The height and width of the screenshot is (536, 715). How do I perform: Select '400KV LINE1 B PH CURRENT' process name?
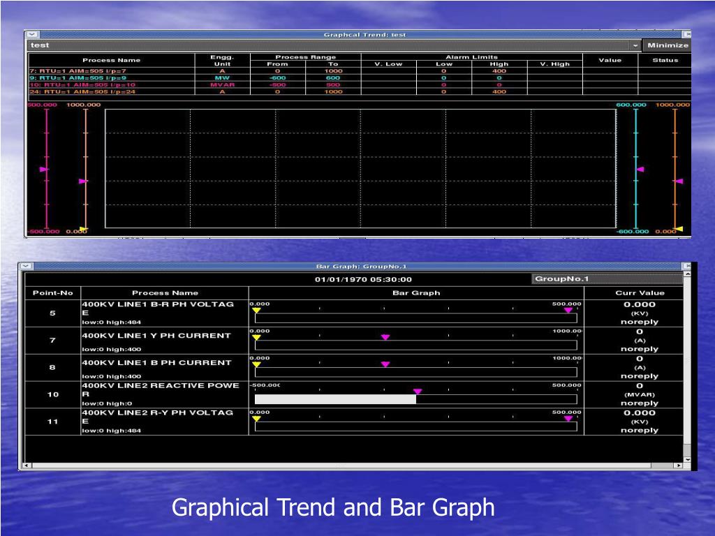156,362
